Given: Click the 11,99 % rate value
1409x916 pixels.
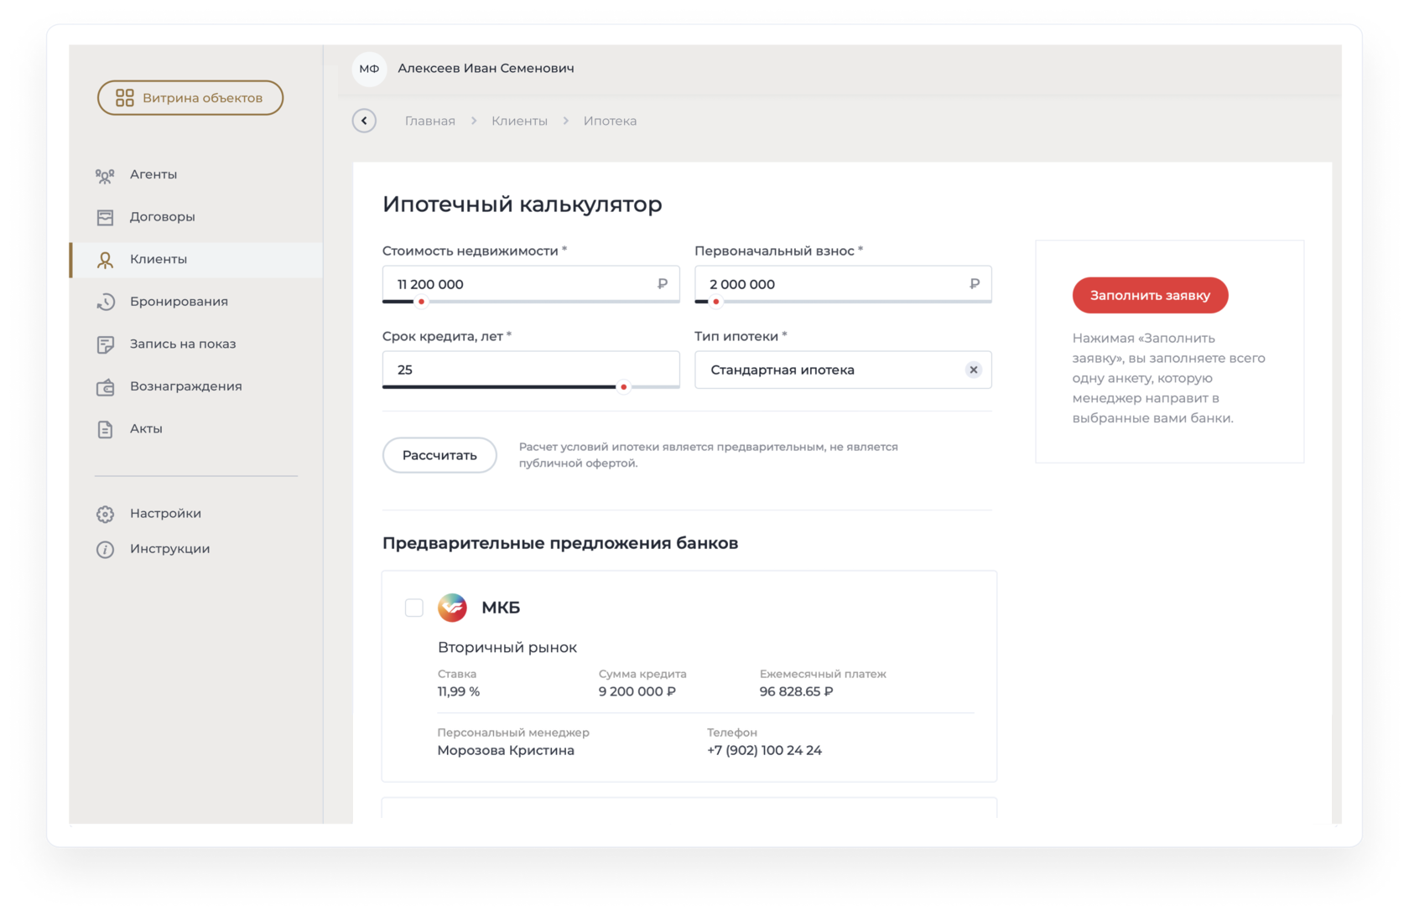Looking at the screenshot, I should pyautogui.click(x=459, y=692).
